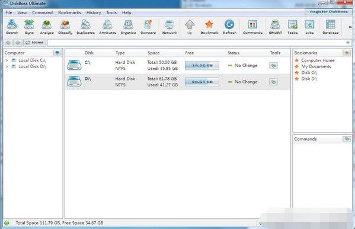
Task: Refresh the disk list
Action: [229, 27]
